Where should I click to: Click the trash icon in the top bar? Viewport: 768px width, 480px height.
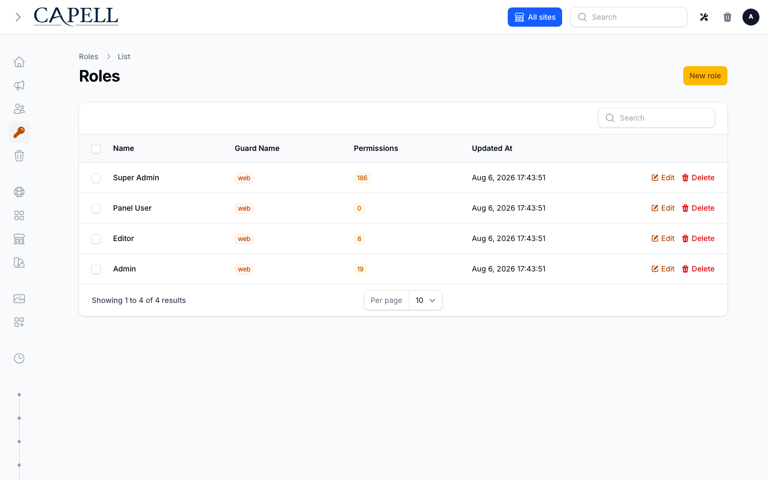(x=727, y=17)
